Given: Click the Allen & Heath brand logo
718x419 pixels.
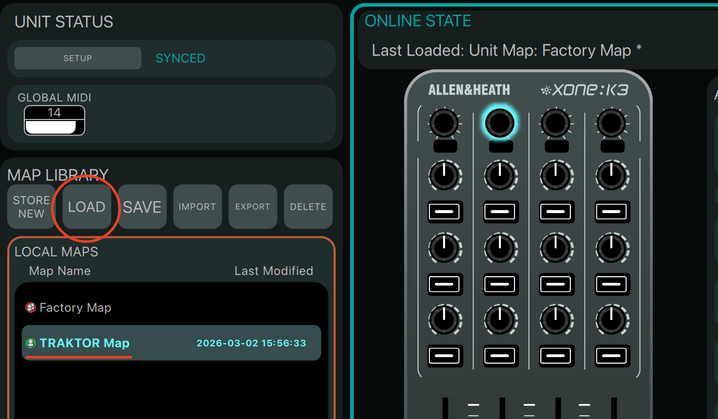Looking at the screenshot, I should pyautogui.click(x=469, y=90).
